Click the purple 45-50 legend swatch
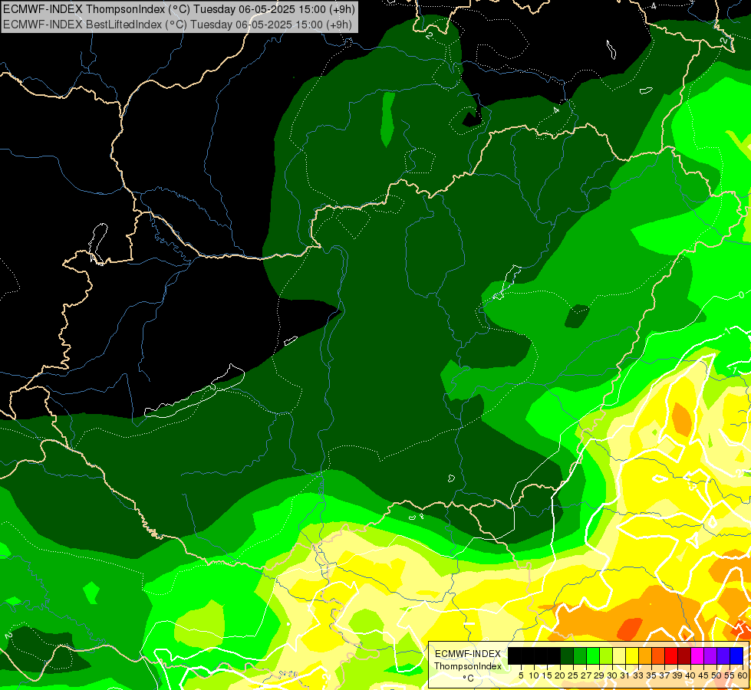The width and height of the screenshot is (751, 690). pyautogui.click(x=710, y=656)
